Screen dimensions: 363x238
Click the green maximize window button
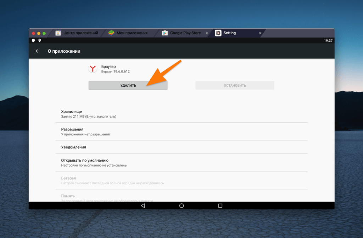pos(44,34)
